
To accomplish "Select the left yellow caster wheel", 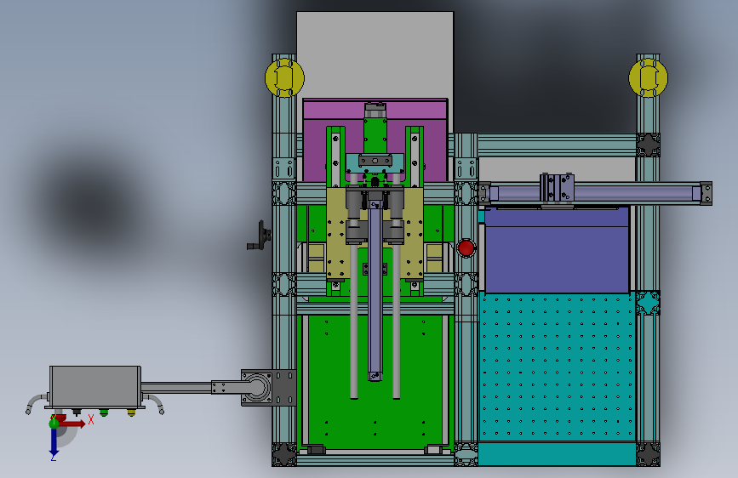I will [284, 77].
